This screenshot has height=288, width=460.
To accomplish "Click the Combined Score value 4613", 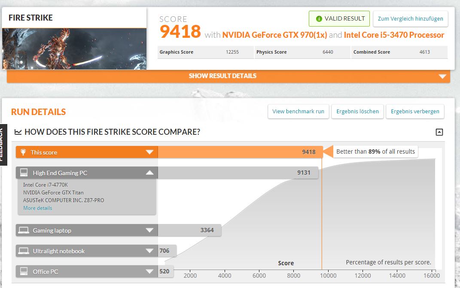I will coord(424,52).
